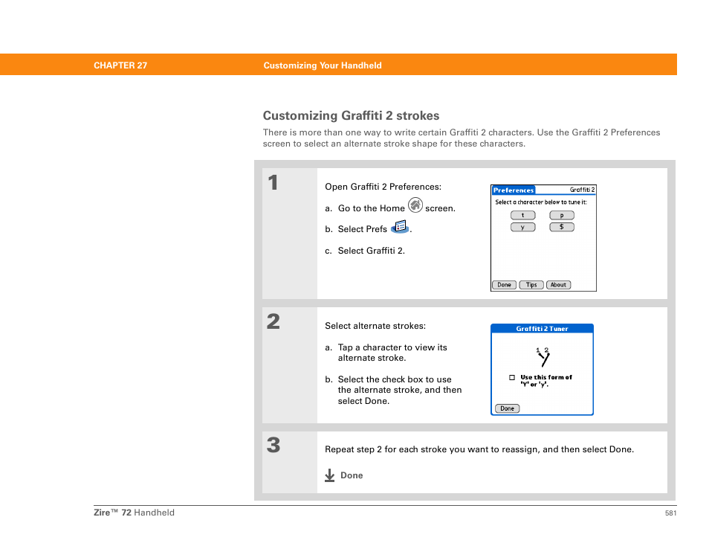This screenshot has height=549, width=709.
Task: Click the Preferences title tab
Action: (x=514, y=190)
